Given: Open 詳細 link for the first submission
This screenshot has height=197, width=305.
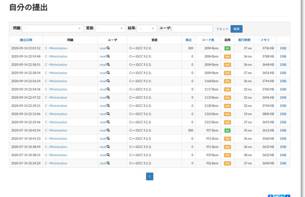Looking at the screenshot, I should tap(283, 48).
